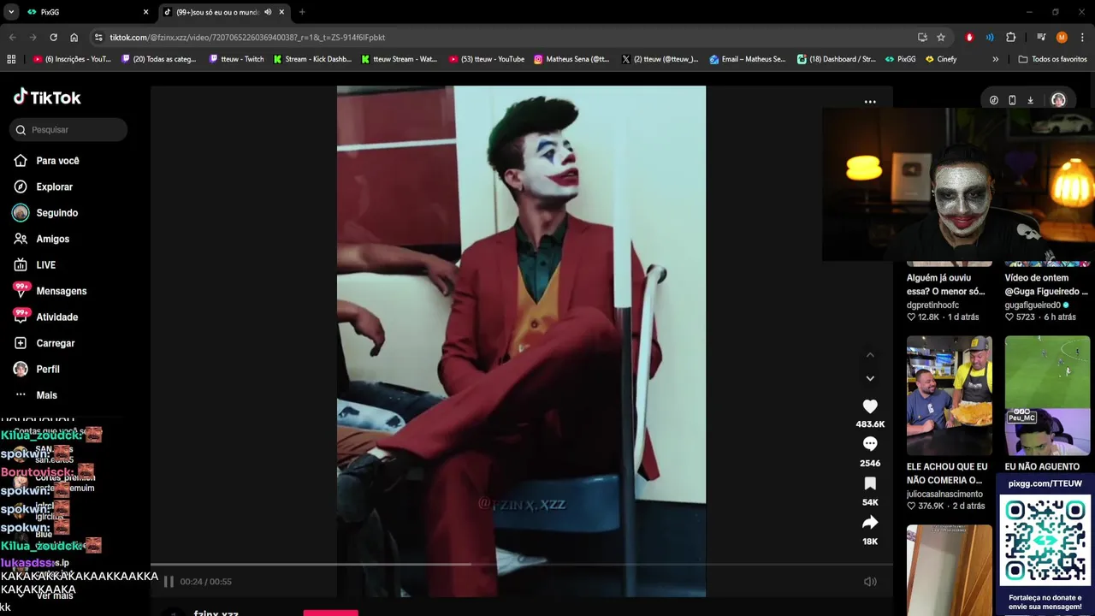
Task: View site information icon in address bar
Action: [x=99, y=38]
